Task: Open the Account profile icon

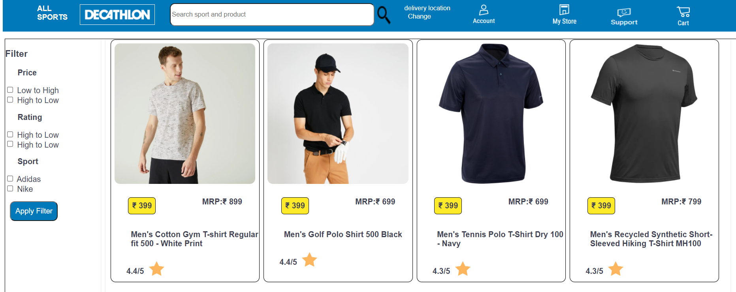Action: [x=484, y=10]
